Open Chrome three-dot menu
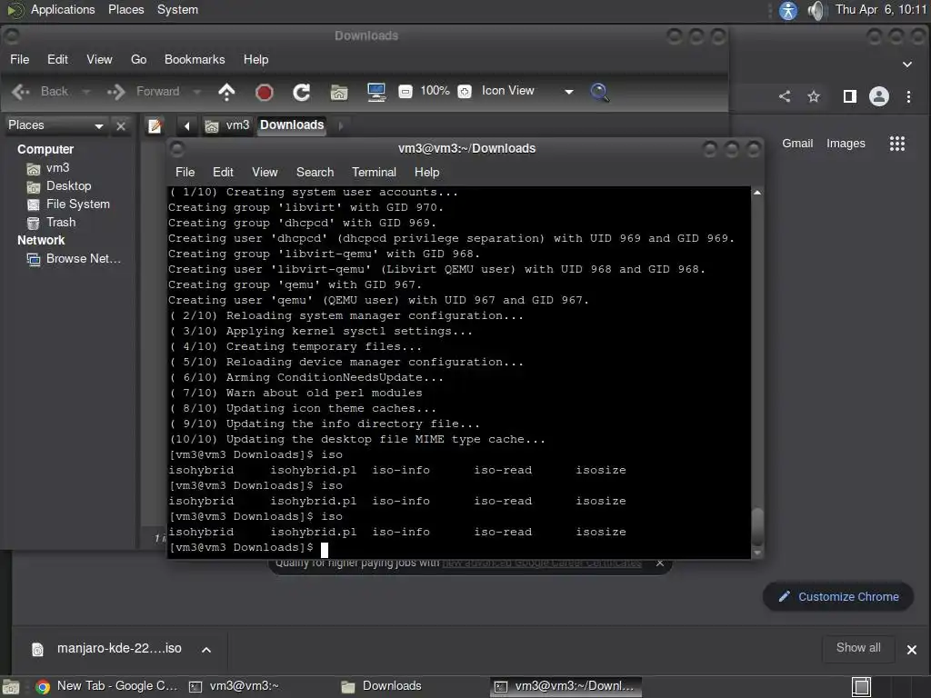Screen dimensions: 931x698 (x=908, y=96)
